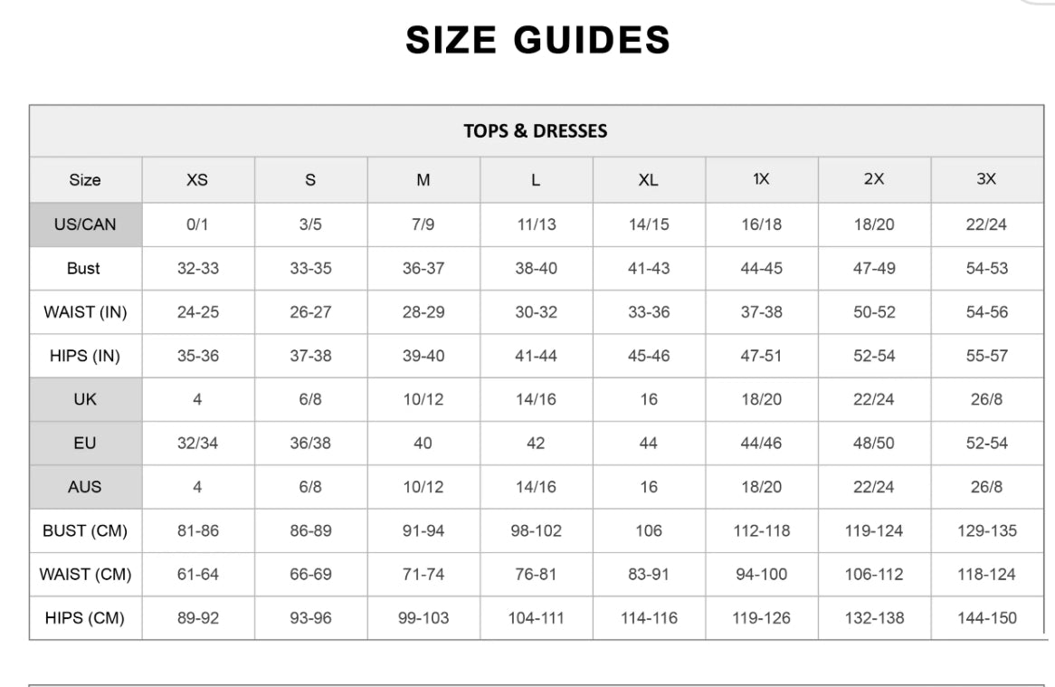The width and height of the screenshot is (1055, 687).
Task: Select the Bust value for size M
Action: point(423,269)
